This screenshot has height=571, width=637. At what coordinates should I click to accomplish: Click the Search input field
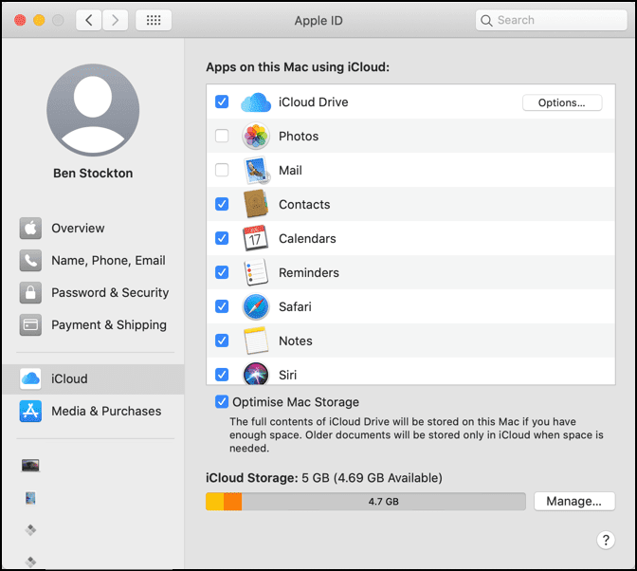pyautogui.click(x=552, y=20)
